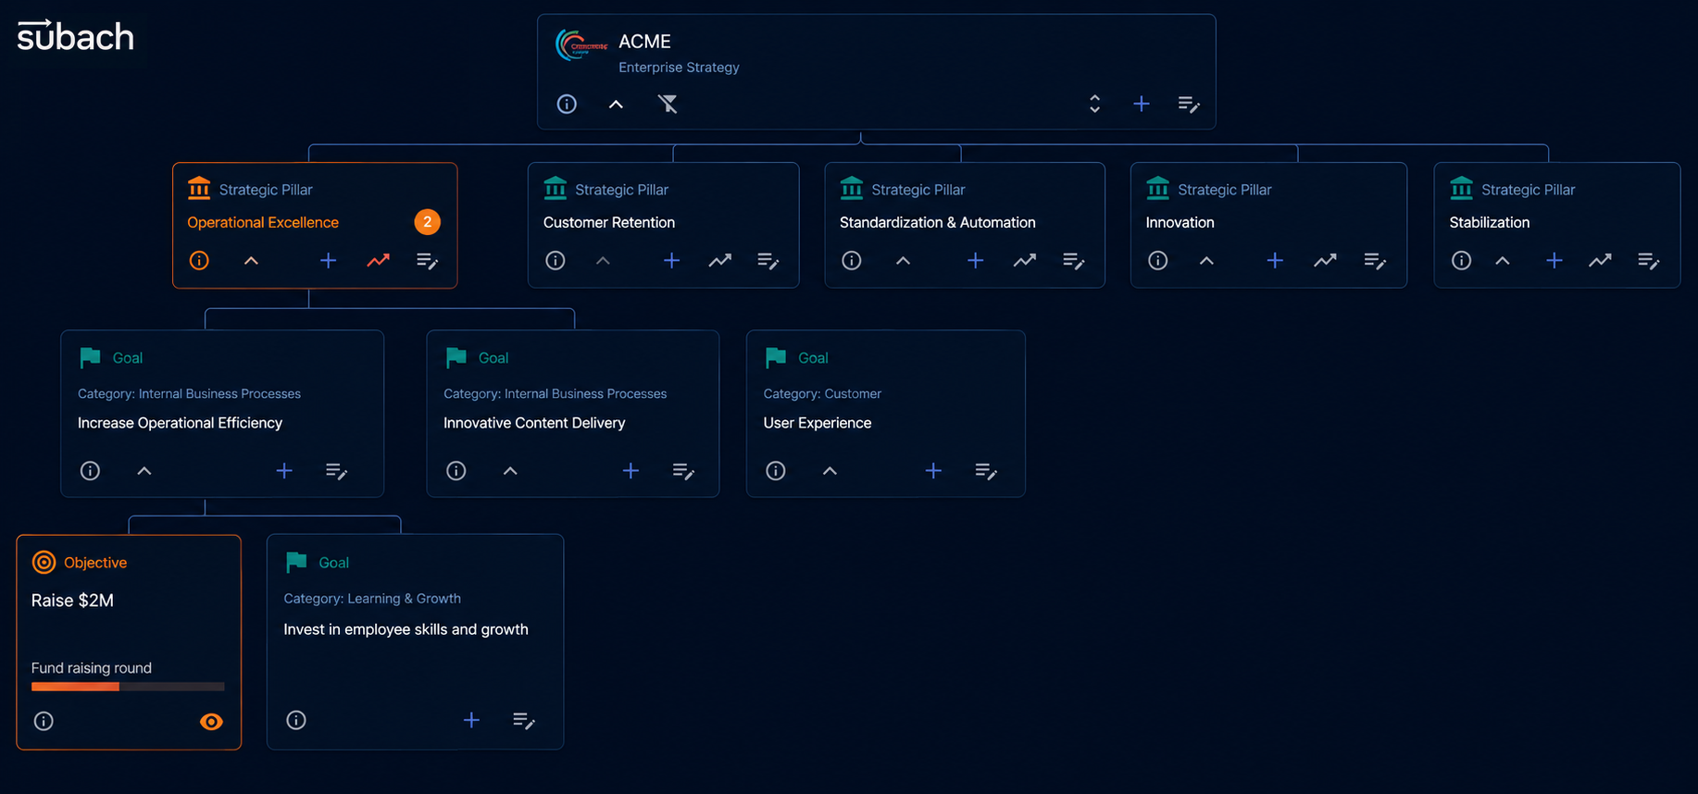Collapse the User Experience goal
The width and height of the screenshot is (1698, 794).
[x=830, y=471]
